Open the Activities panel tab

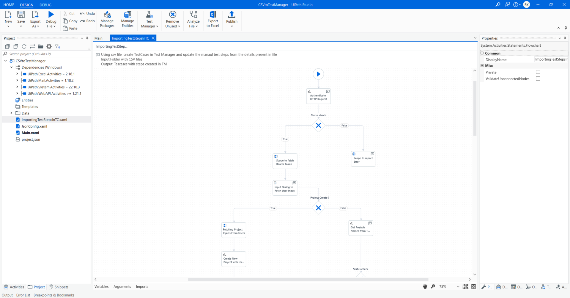tap(14, 287)
